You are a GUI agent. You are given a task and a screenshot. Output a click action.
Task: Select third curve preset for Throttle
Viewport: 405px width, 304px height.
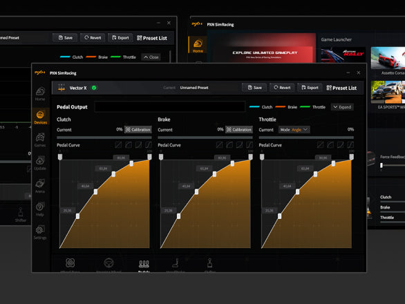(x=341, y=144)
